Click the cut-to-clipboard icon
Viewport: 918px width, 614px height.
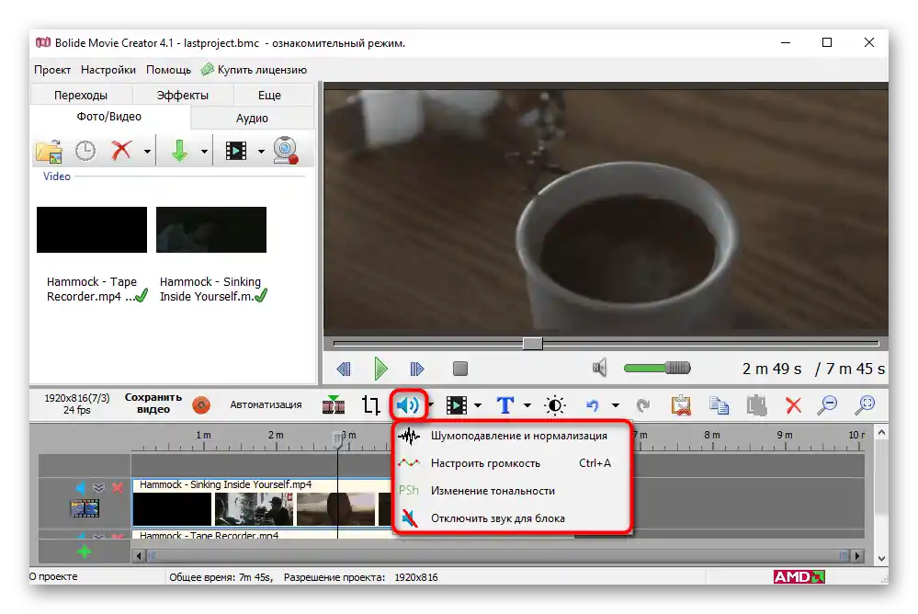point(681,404)
